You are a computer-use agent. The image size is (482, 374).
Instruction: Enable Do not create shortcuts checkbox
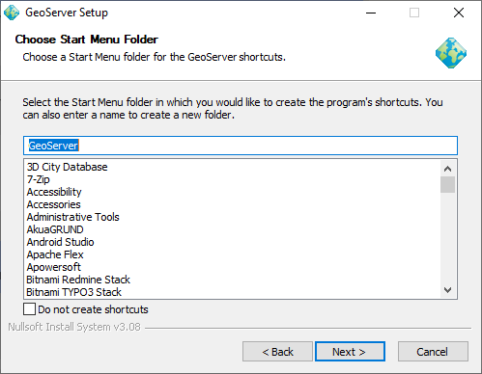coord(29,309)
